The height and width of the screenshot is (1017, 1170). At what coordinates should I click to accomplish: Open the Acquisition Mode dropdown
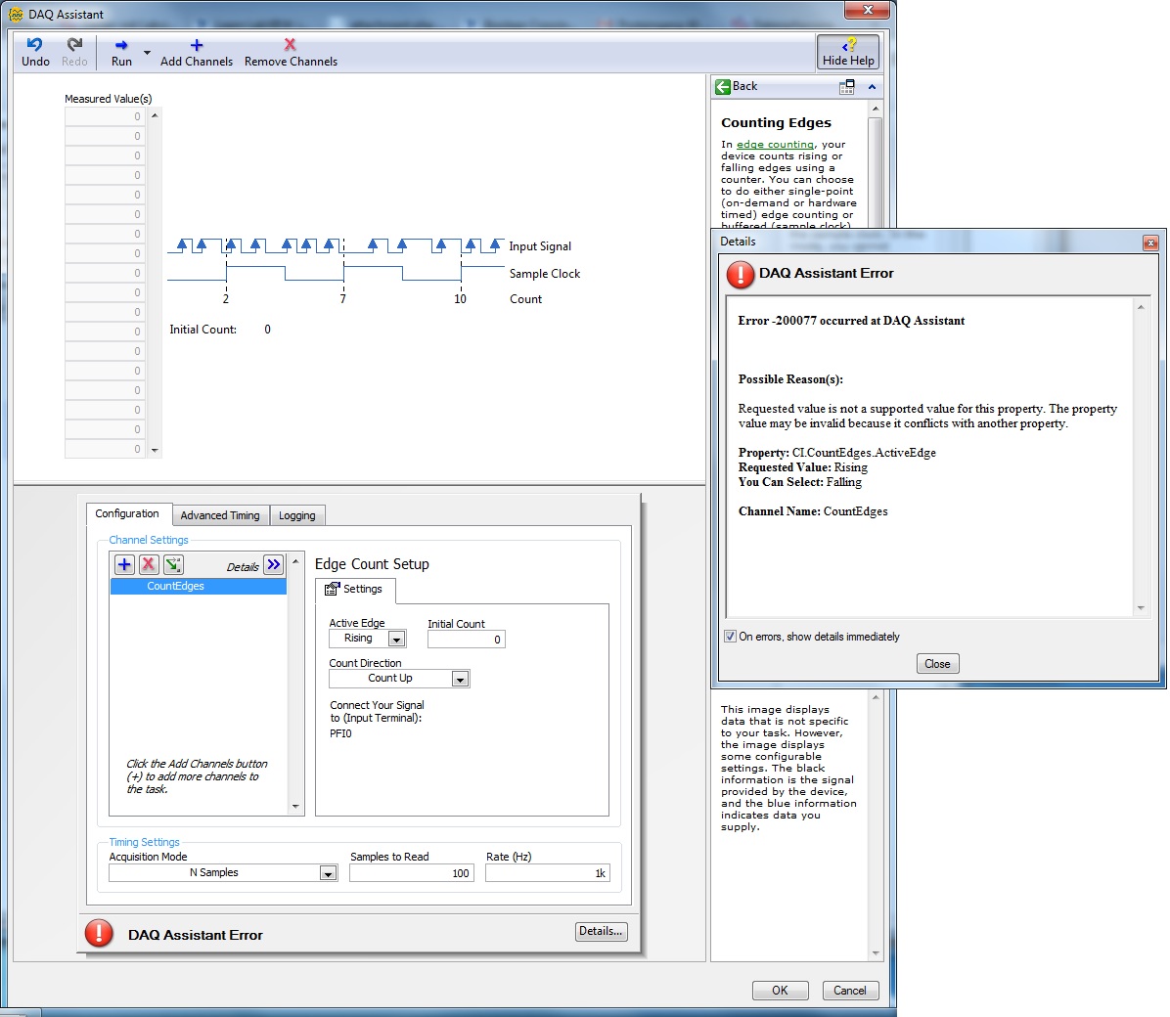click(328, 873)
